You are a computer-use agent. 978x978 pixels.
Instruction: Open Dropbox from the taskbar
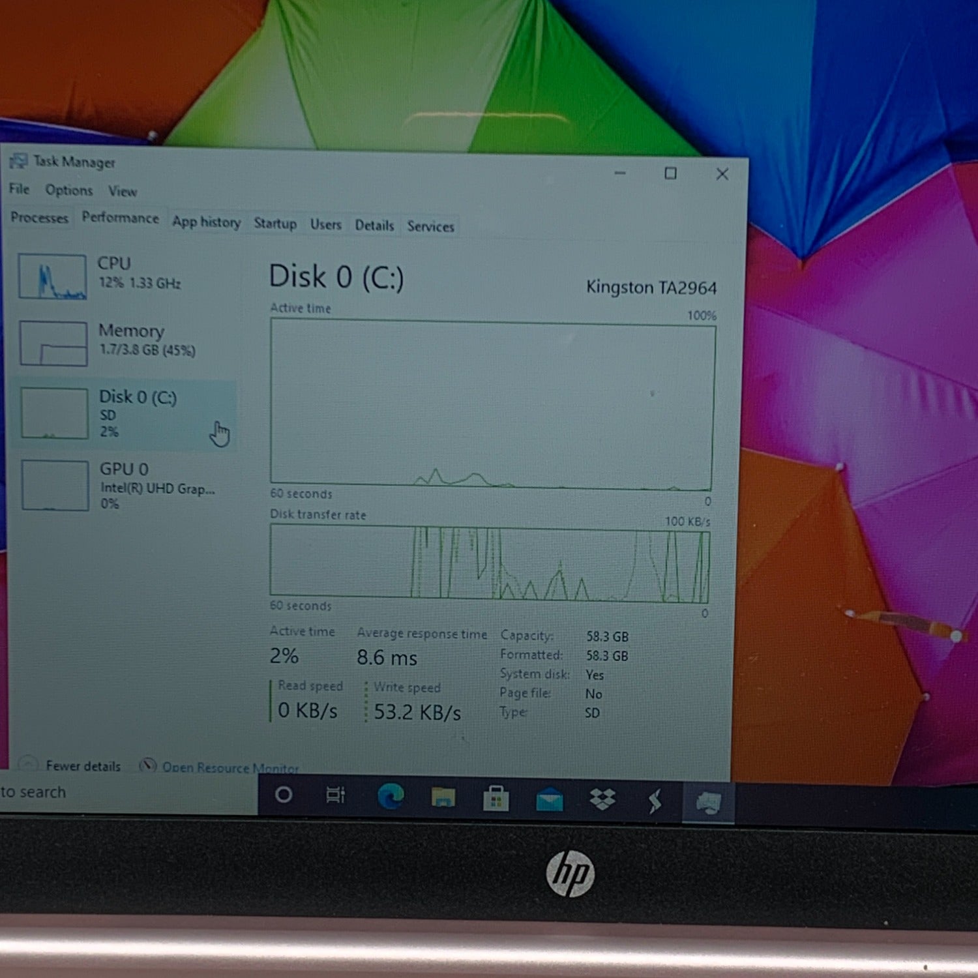pyautogui.click(x=602, y=800)
